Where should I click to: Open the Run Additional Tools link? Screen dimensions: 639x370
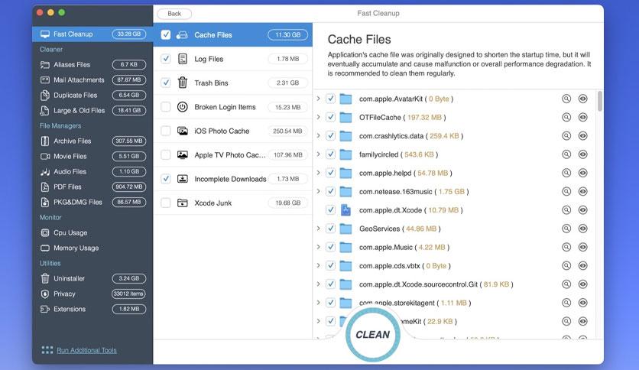click(86, 350)
